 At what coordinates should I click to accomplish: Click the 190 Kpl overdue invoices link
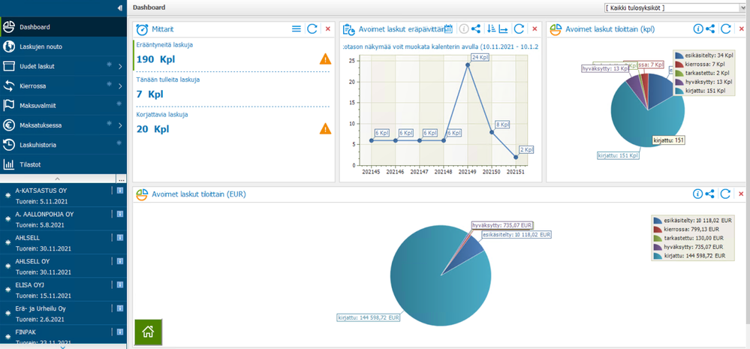(x=156, y=60)
